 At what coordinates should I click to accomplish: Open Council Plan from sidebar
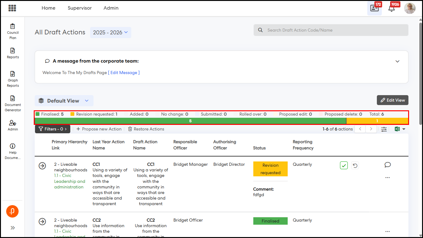pos(13,31)
